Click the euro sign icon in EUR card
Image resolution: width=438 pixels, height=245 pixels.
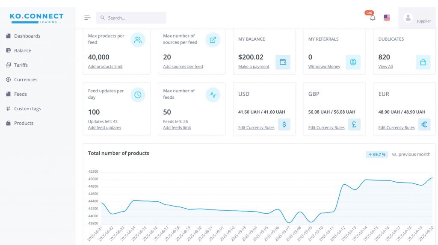coord(424,124)
